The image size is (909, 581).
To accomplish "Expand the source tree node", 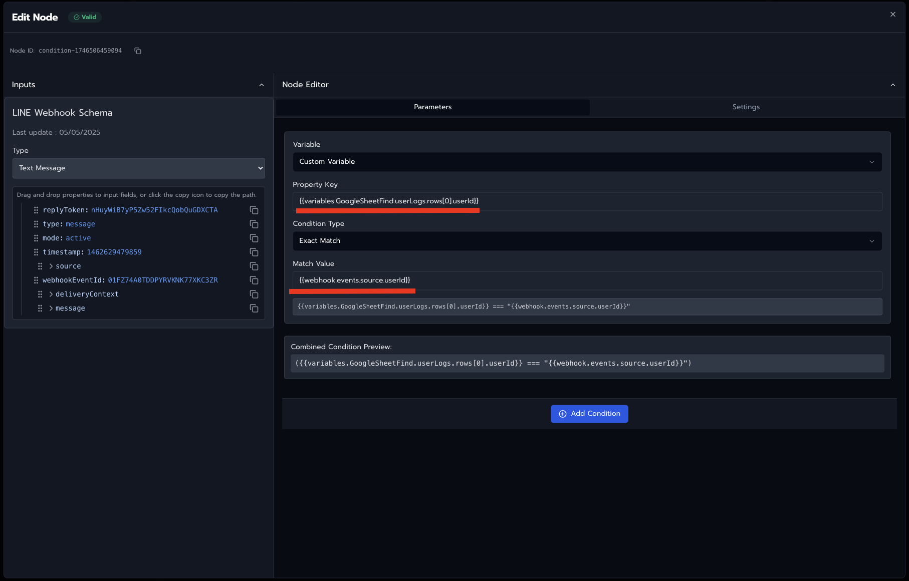I will tap(51, 266).
